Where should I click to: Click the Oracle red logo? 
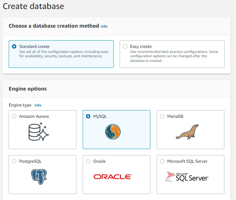coord(113,177)
